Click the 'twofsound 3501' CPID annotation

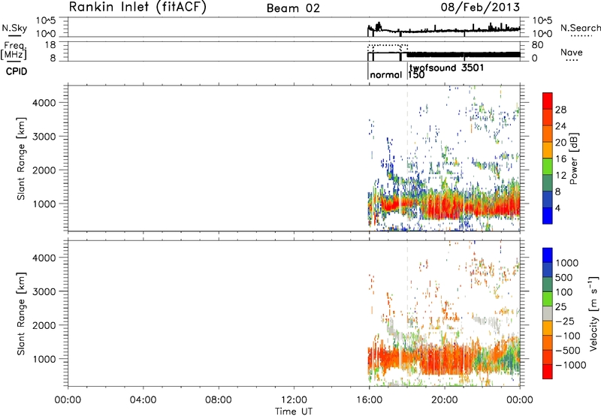(x=446, y=68)
